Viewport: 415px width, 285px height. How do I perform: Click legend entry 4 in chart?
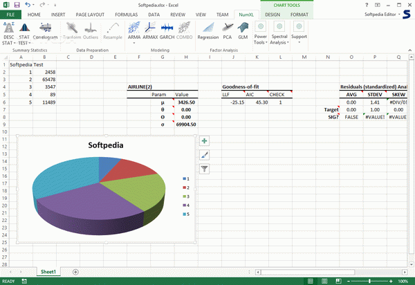tap(186, 205)
